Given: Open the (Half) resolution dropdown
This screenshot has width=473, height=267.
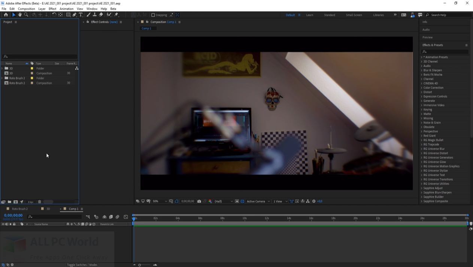Looking at the screenshot, I should [x=223, y=201].
